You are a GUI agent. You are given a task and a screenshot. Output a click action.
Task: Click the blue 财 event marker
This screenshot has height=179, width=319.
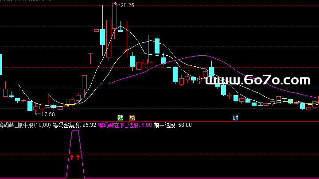(235, 118)
